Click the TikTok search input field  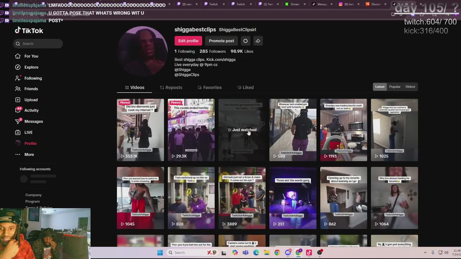tap(38, 44)
